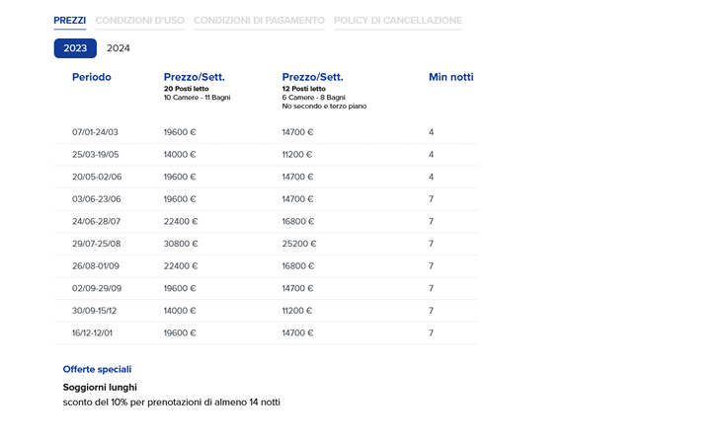The height and width of the screenshot is (440, 726).
Task: Select the 26/08-01/09 period row
Action: pos(267,266)
